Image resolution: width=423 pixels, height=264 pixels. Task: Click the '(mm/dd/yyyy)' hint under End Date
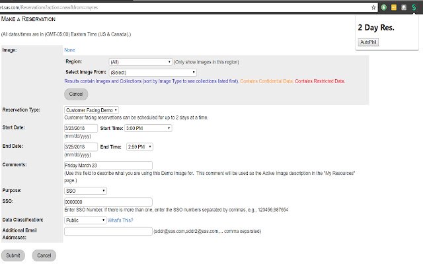(77, 154)
